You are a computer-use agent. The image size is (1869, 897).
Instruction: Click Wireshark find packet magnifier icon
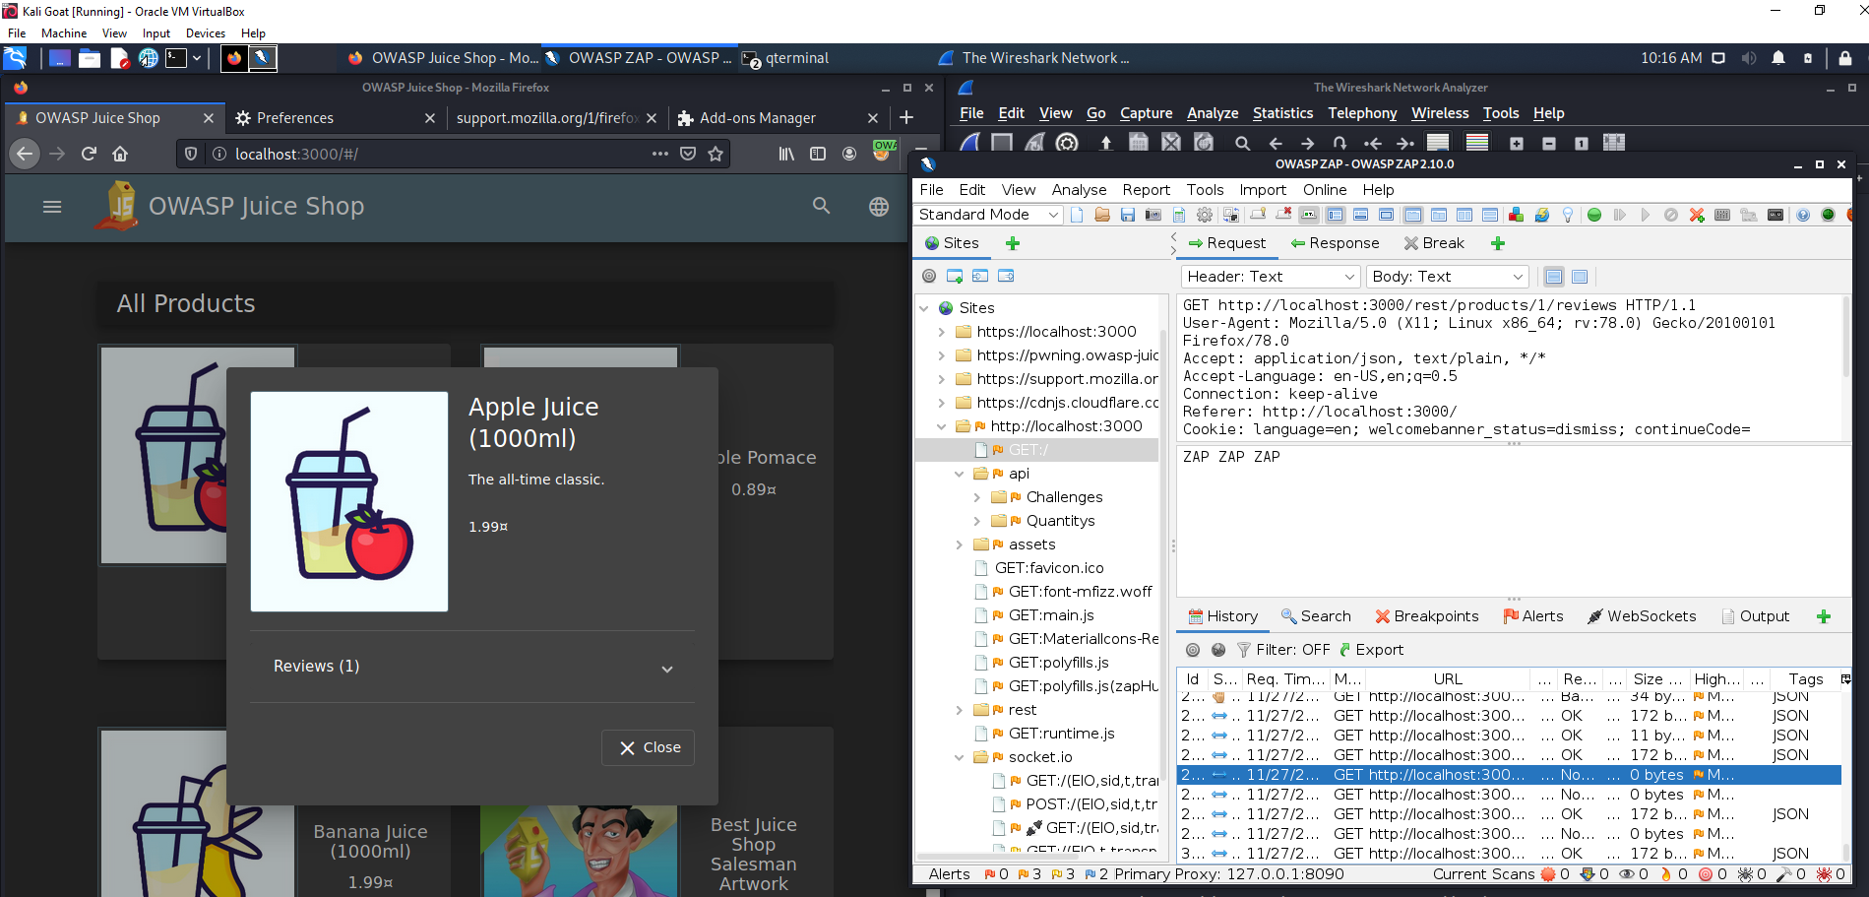[1242, 143]
